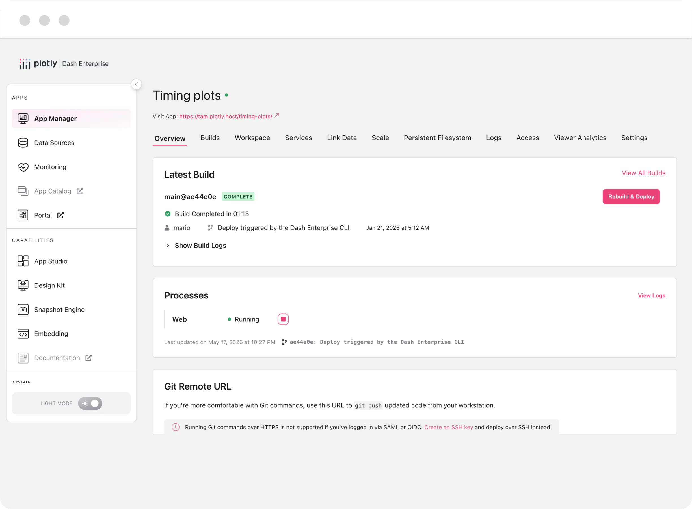Open the Snapshot Engine camera icon
This screenshot has height=509, width=692.
pos(23,309)
